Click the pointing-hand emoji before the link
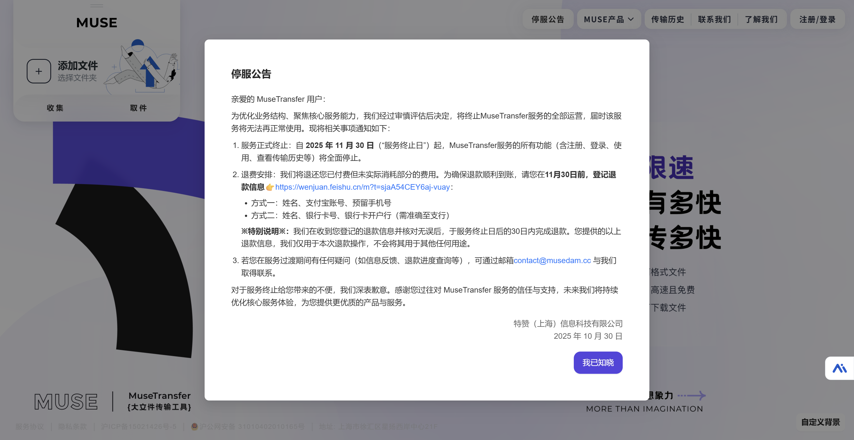The image size is (854, 440). 270,187
